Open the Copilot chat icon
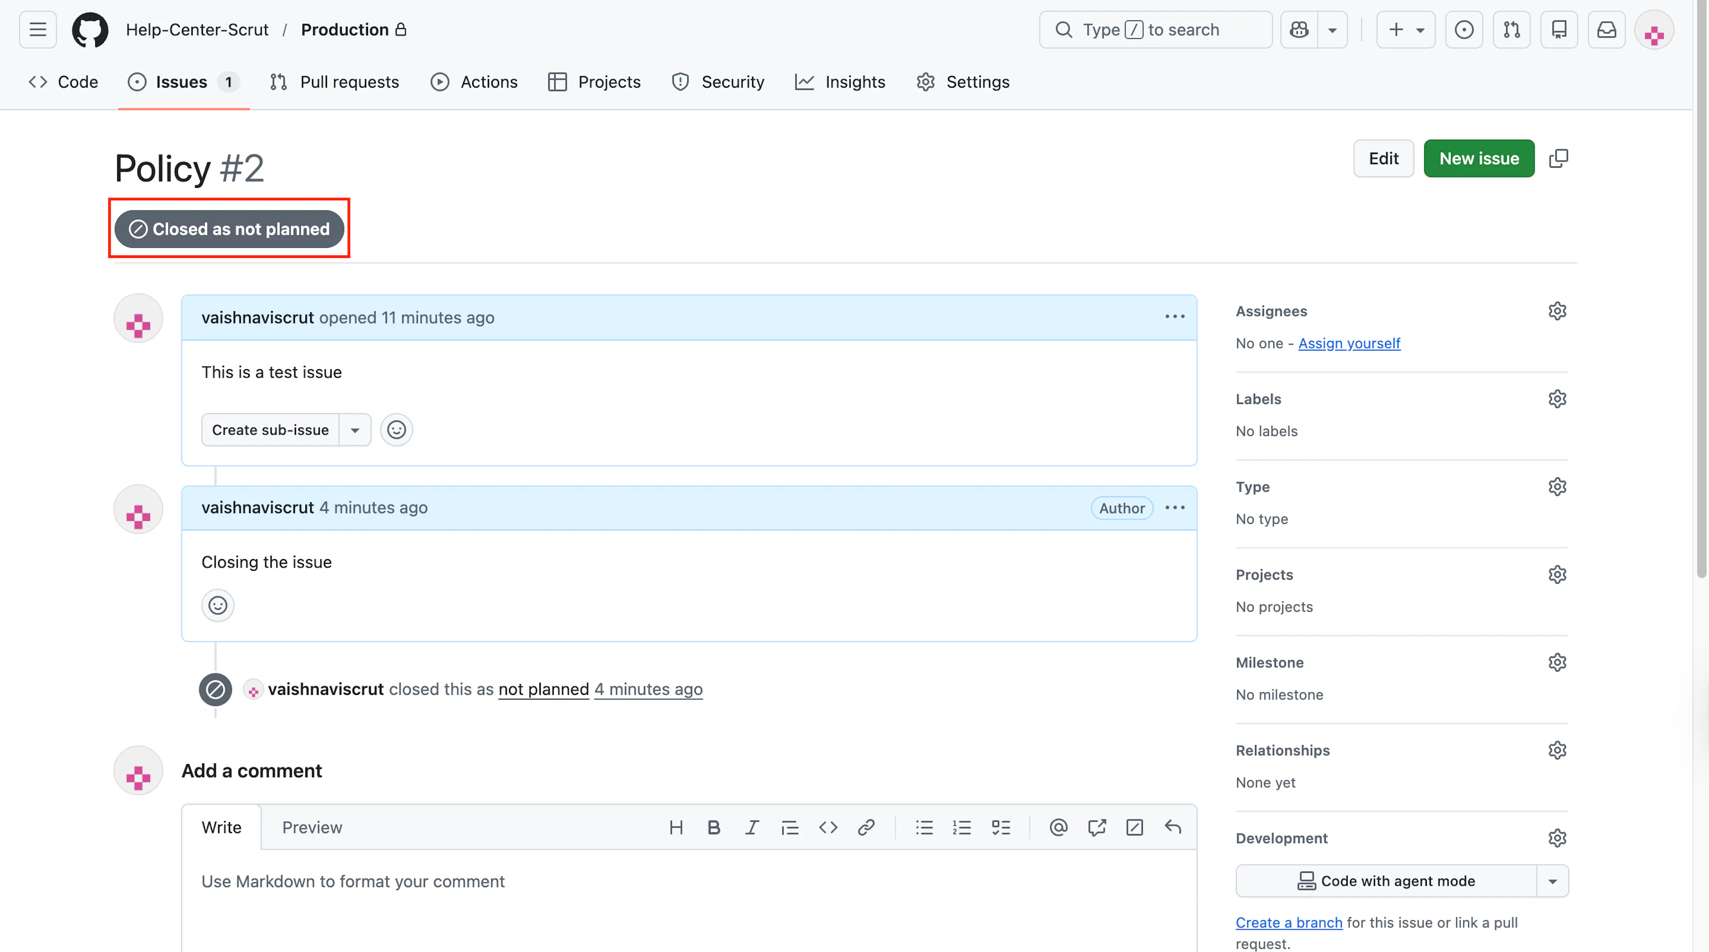Screen dimensions: 1709x952 point(1299,30)
